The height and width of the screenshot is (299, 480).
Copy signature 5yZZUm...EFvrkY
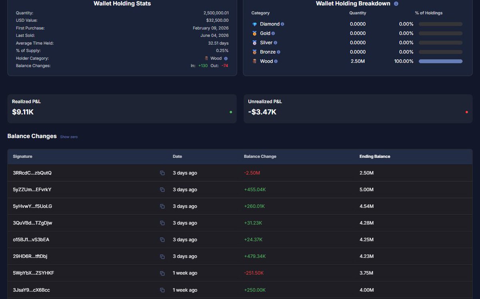pyautogui.click(x=162, y=190)
